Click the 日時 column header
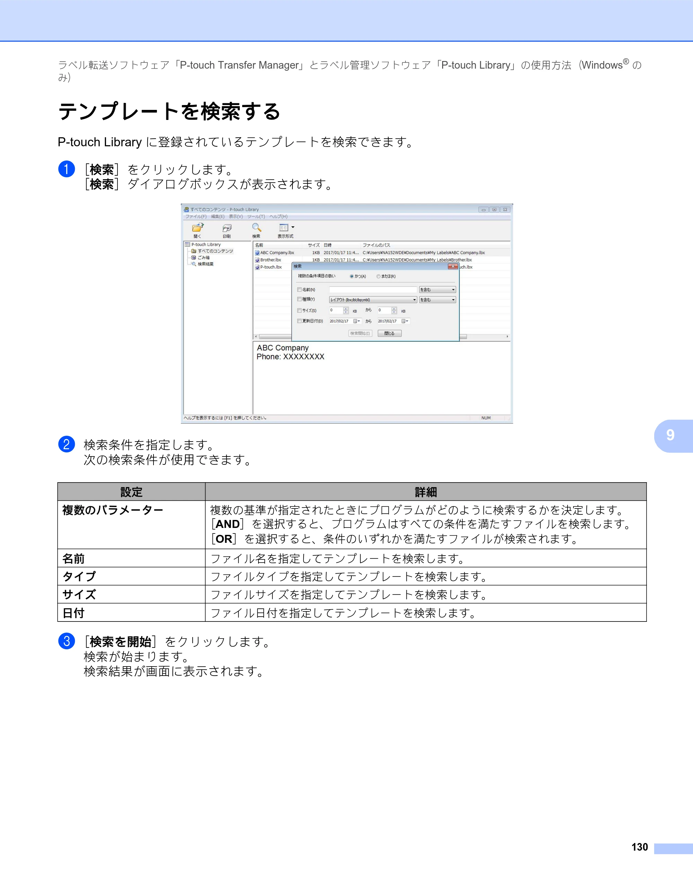The width and height of the screenshot is (693, 895). [341, 245]
